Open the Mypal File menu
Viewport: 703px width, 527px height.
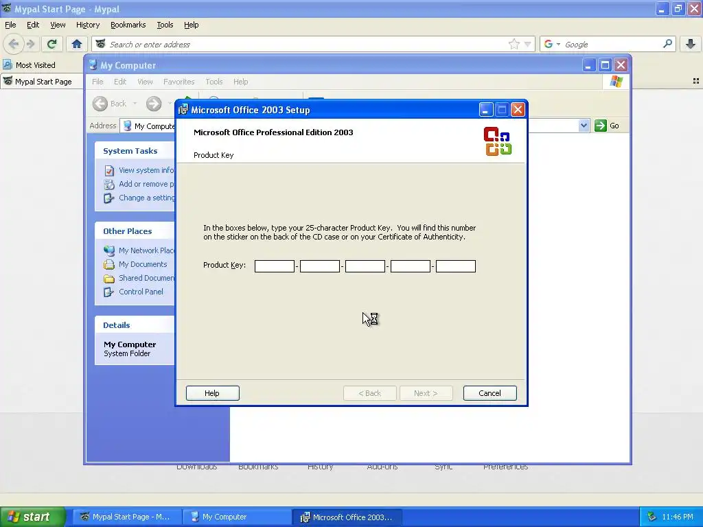tap(10, 25)
